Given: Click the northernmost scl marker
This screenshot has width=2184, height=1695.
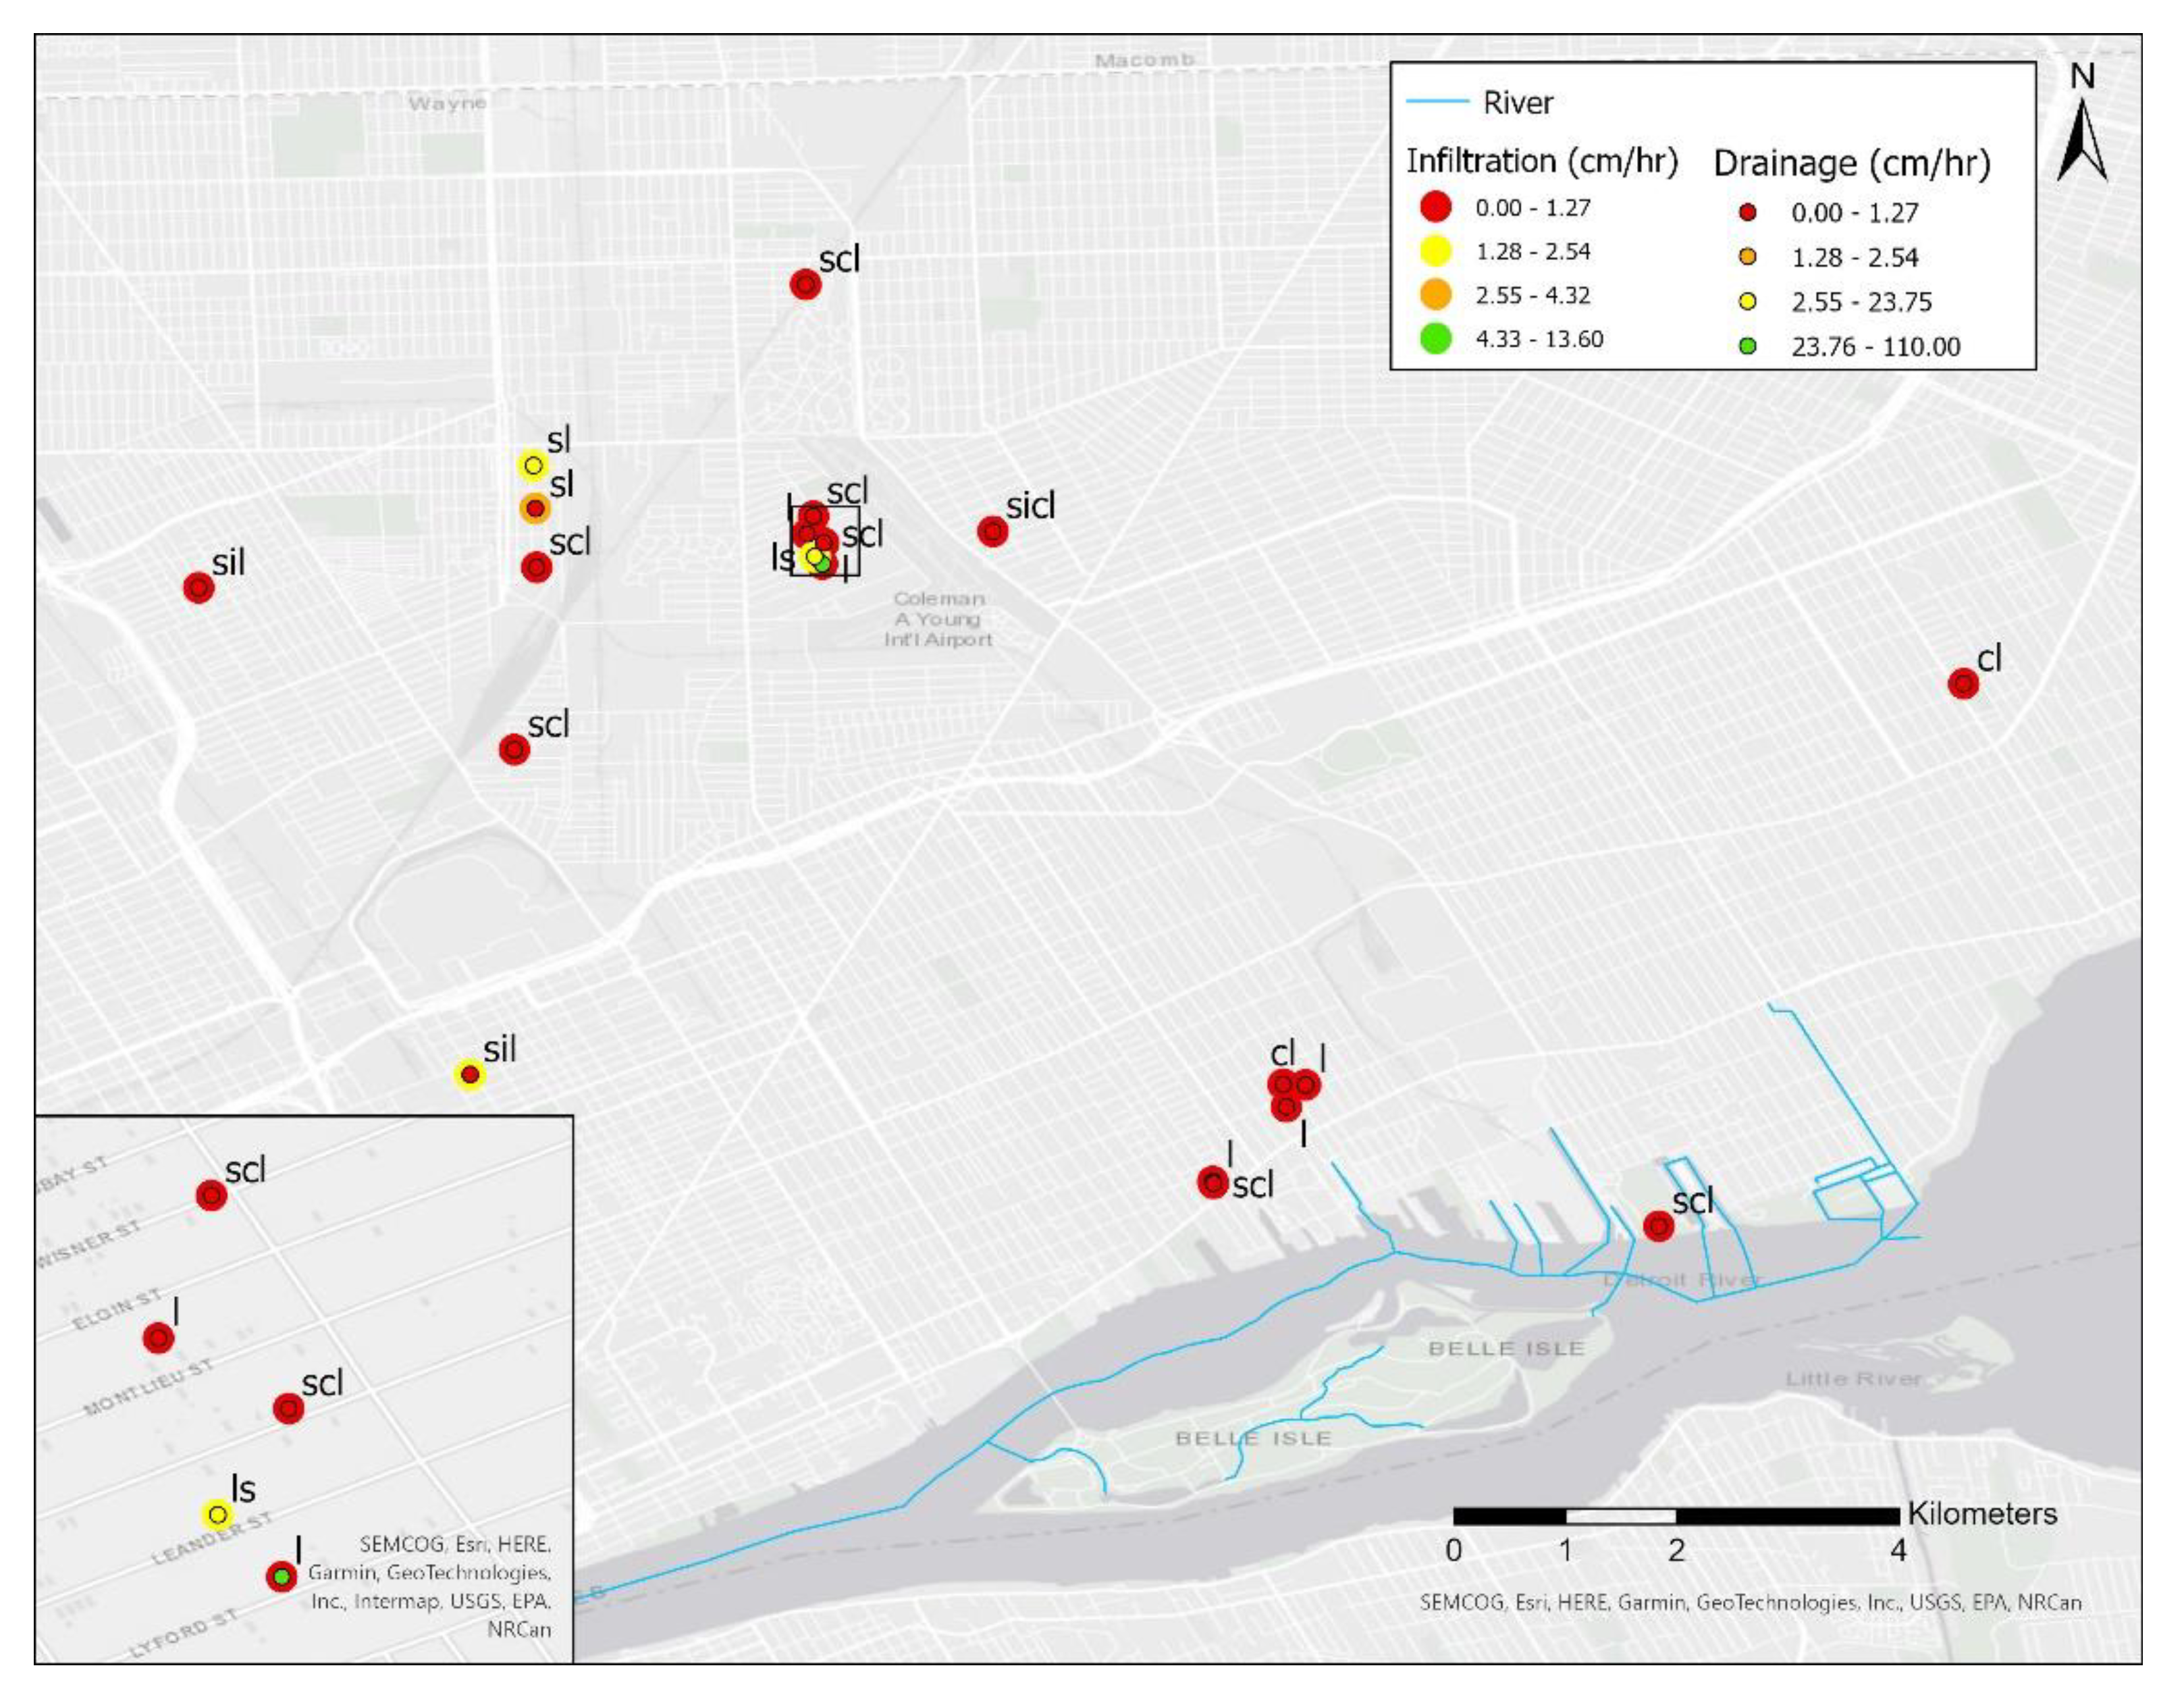Looking at the screenshot, I should (x=805, y=285).
